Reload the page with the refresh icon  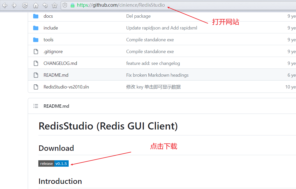[25, 5]
